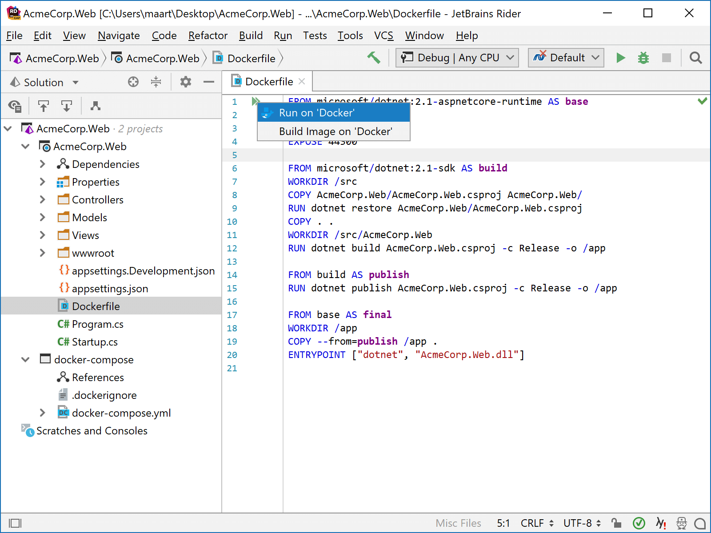Click first AcmeCorp.Web solution breadcrumb
711x533 pixels.
(x=54, y=58)
